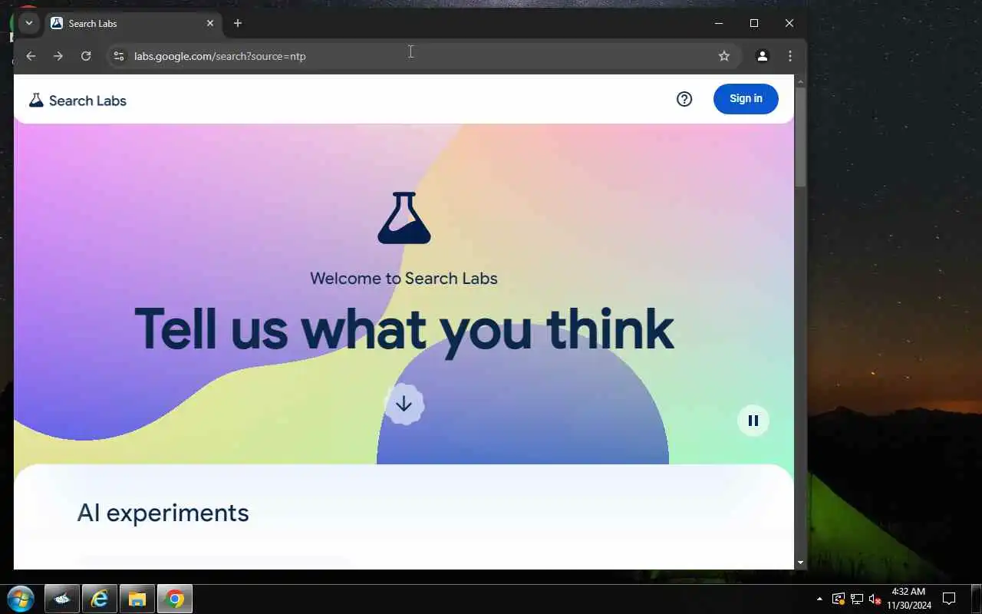Open the notification center icon
982x614 pixels.
coord(949,599)
